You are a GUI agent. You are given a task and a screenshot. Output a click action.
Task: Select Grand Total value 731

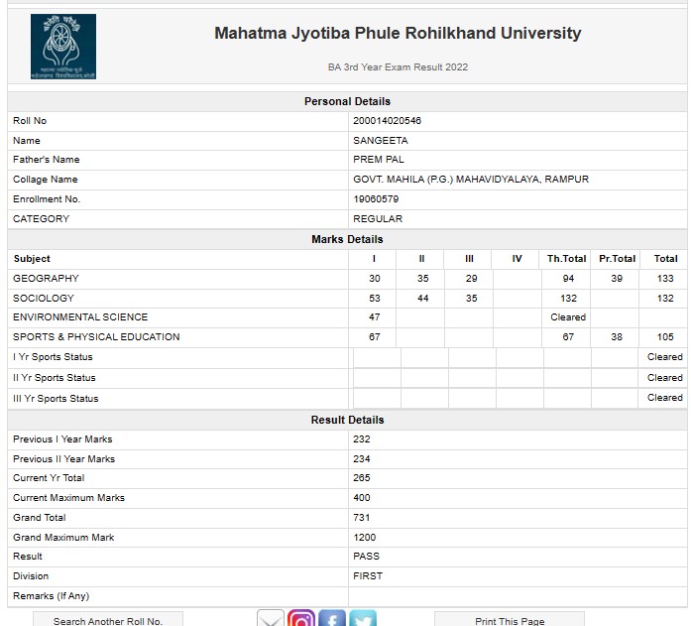click(x=362, y=518)
